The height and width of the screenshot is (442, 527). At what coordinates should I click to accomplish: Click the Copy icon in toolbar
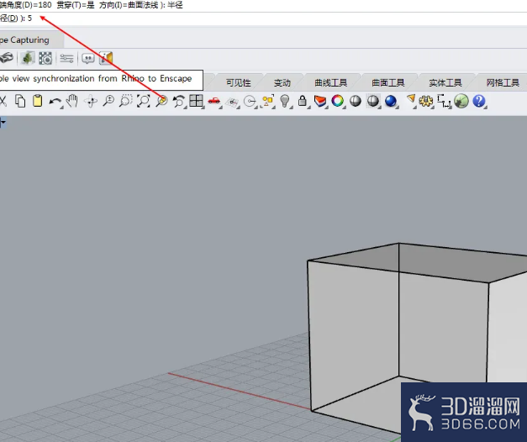tap(20, 101)
